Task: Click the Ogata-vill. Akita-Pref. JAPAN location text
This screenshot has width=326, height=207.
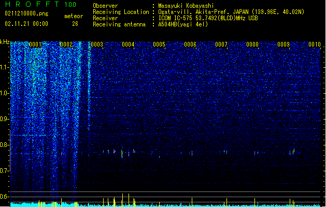Action: point(231,12)
